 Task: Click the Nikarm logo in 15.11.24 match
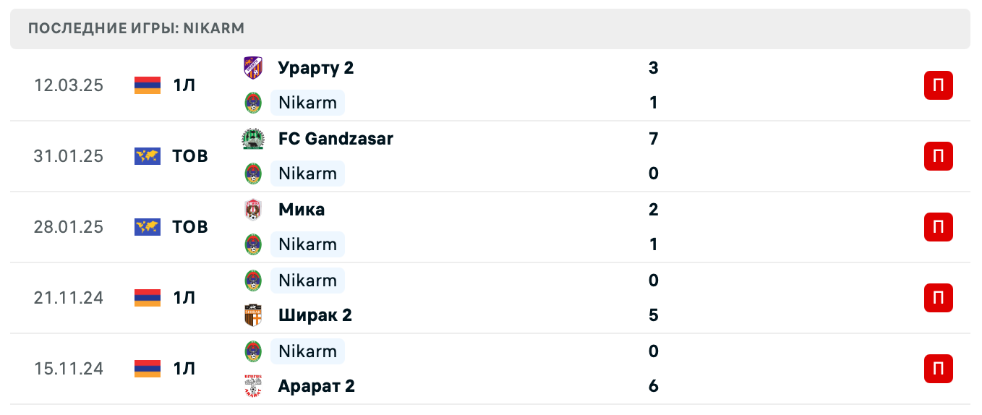pyautogui.click(x=253, y=351)
